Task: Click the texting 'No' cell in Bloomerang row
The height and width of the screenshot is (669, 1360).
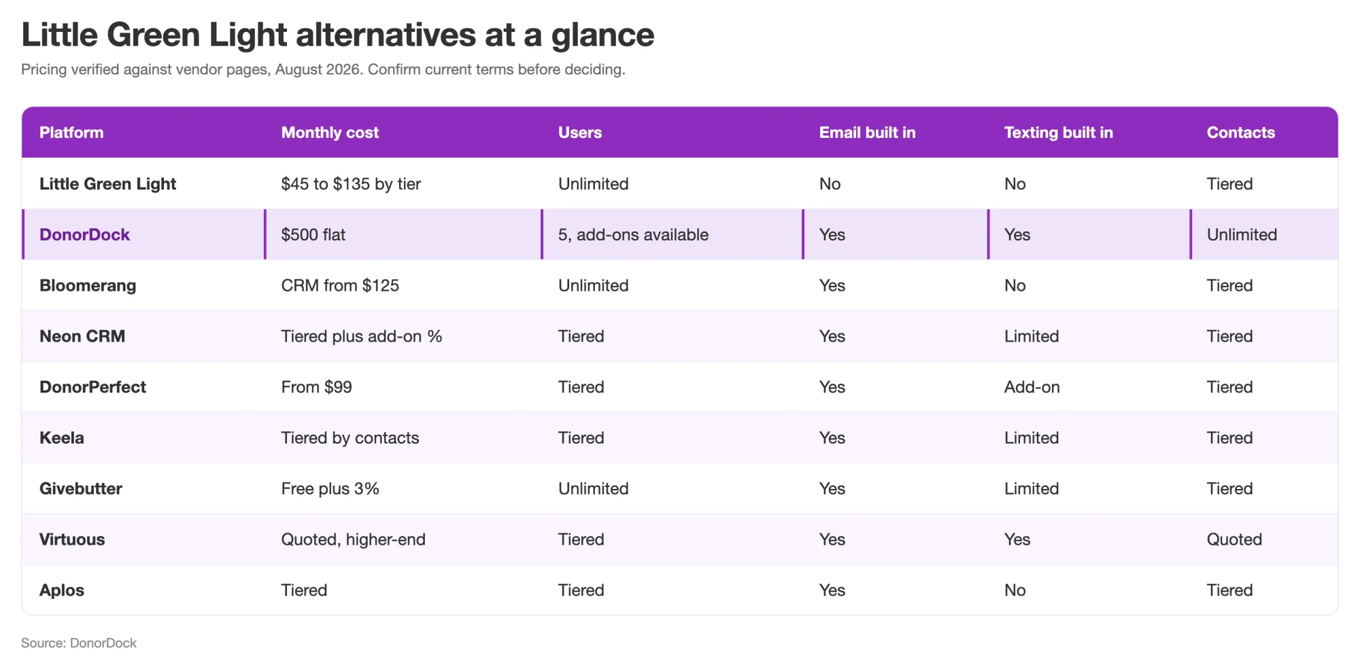Action: (x=1015, y=285)
